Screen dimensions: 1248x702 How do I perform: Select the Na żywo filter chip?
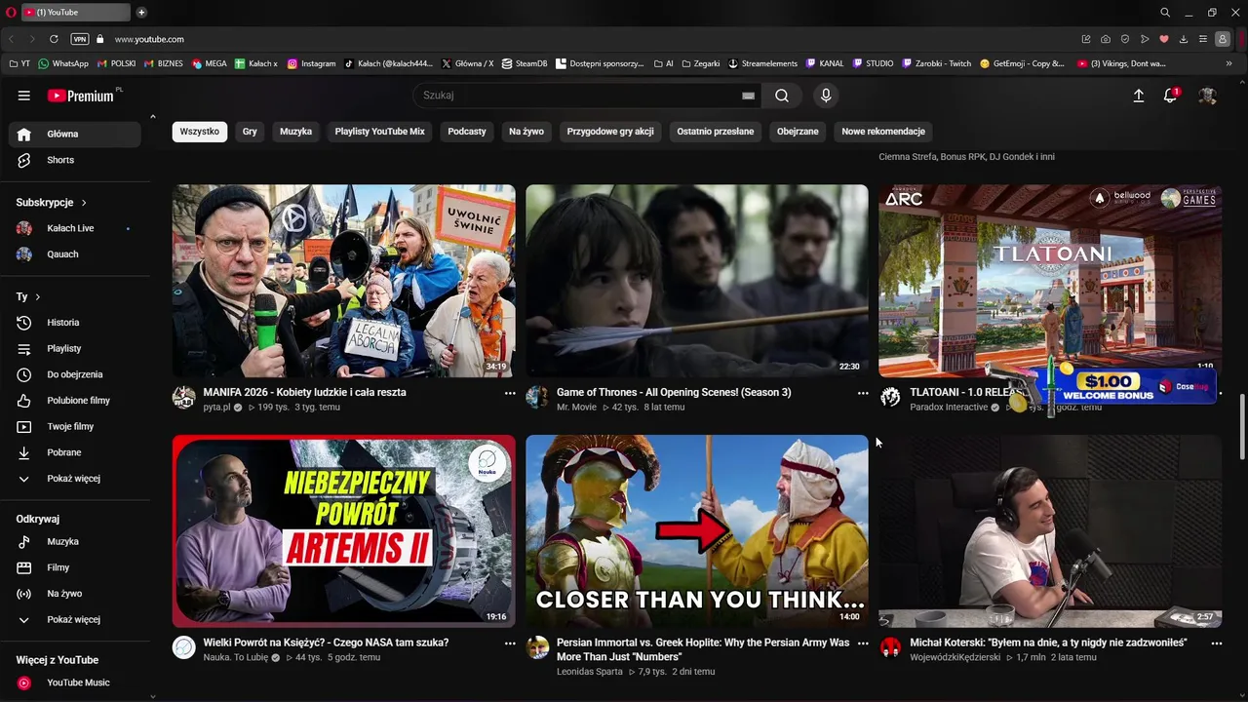[526, 132]
